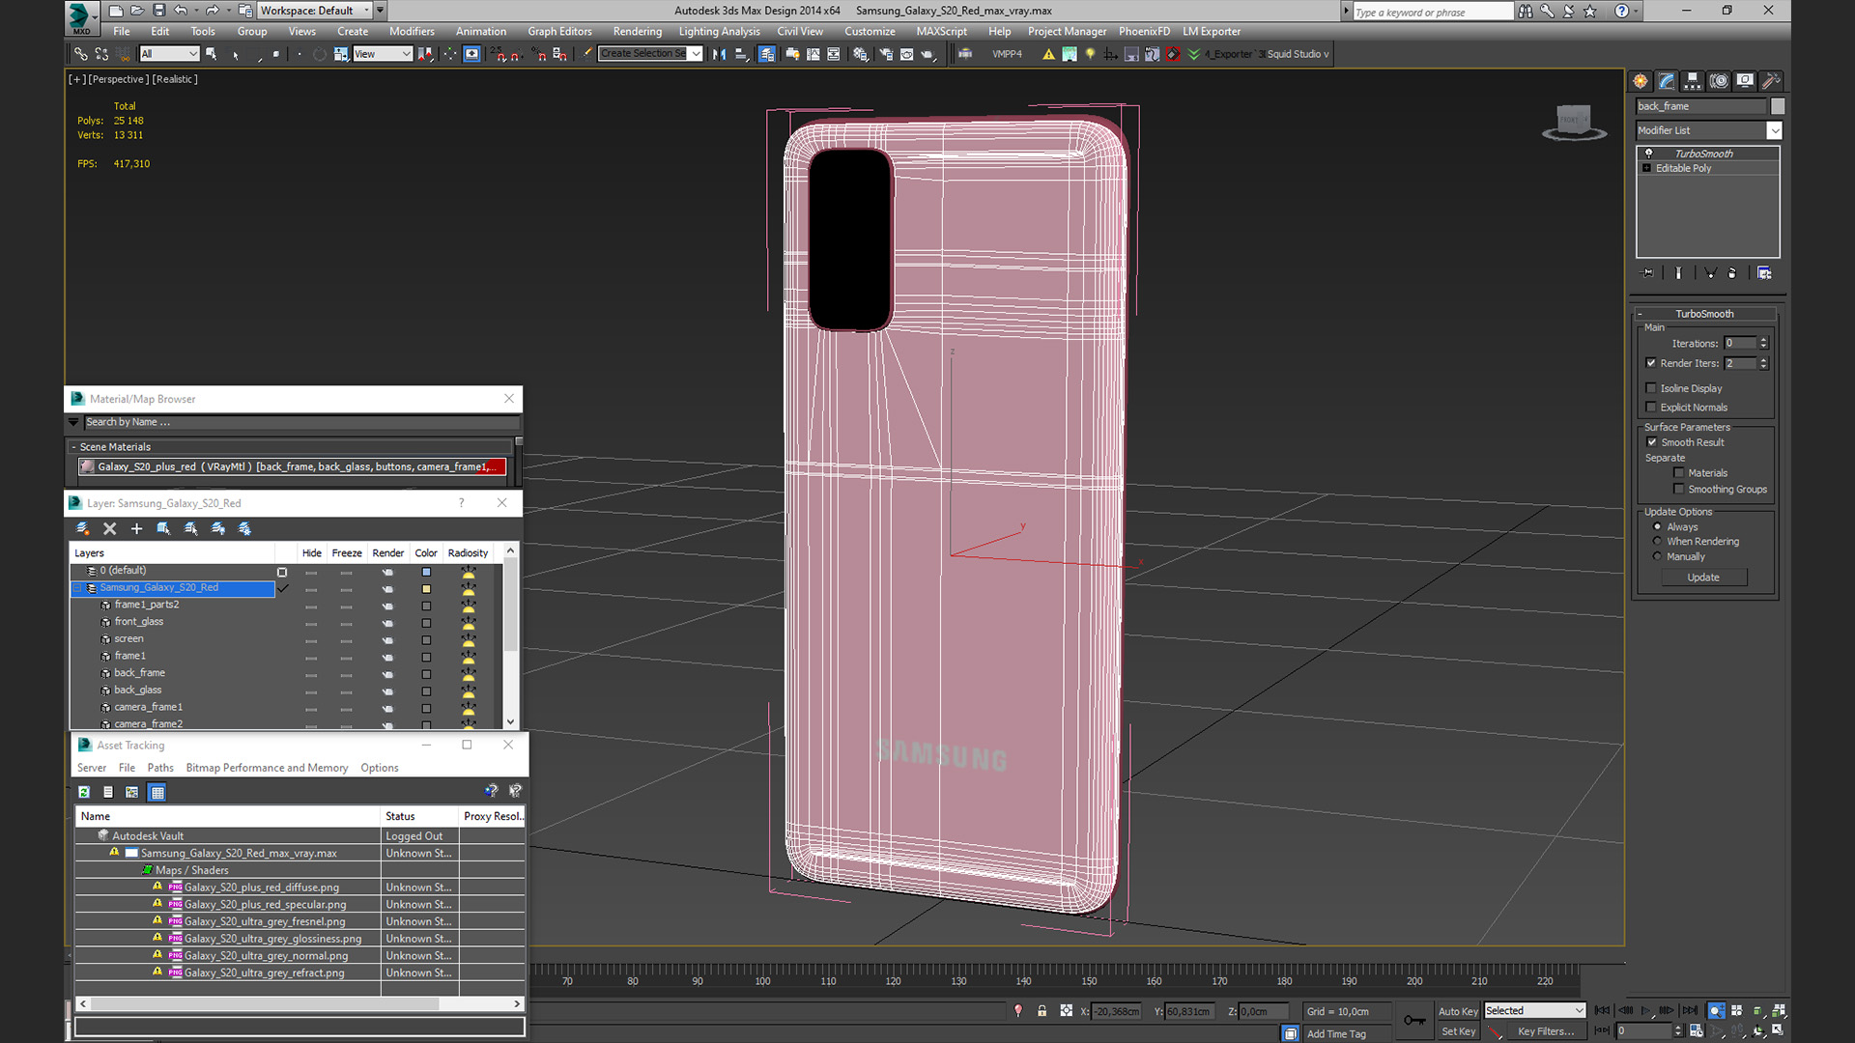Toggle the Angle Snap icon
1855x1043 pixels.
pyautogui.click(x=516, y=54)
